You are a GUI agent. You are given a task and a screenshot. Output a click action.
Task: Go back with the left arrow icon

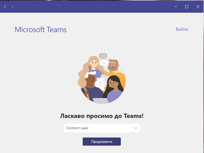point(5,7)
